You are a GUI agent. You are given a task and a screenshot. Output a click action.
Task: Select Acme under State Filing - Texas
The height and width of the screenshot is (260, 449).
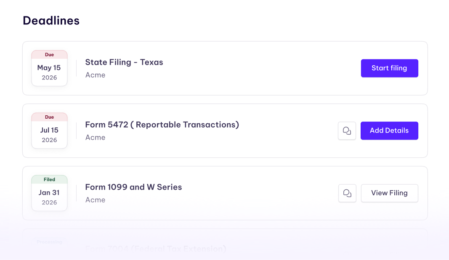click(95, 75)
